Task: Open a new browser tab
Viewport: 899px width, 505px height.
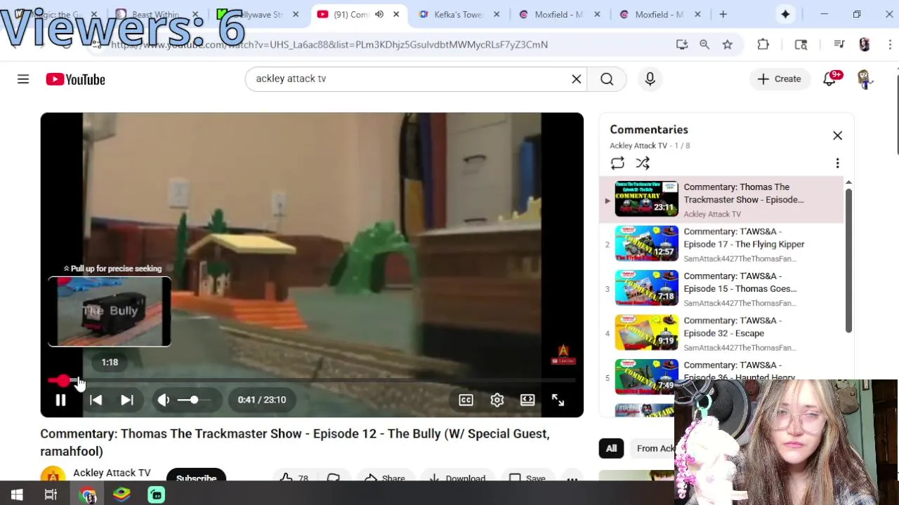Action: (723, 14)
